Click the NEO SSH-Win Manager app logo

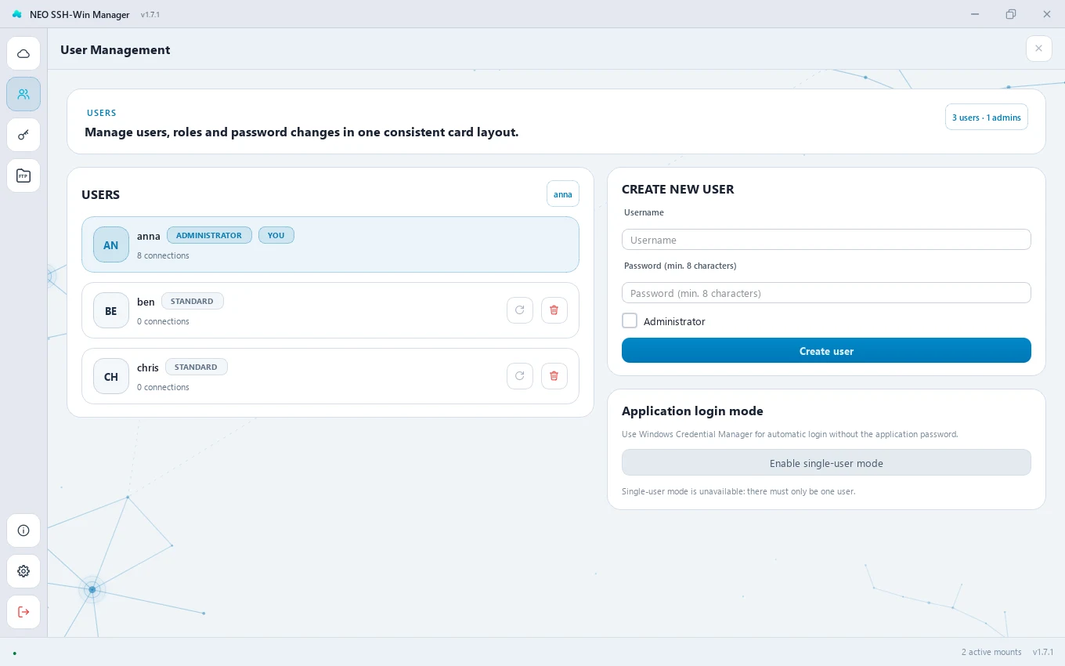point(17,14)
